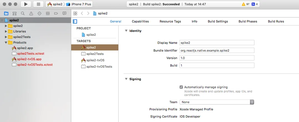Click the Run (play) button
The image size is (299, 122).
click(x=26, y=4)
